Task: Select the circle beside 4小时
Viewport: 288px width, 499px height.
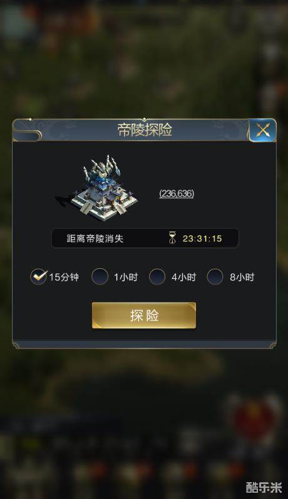Action: point(157,276)
